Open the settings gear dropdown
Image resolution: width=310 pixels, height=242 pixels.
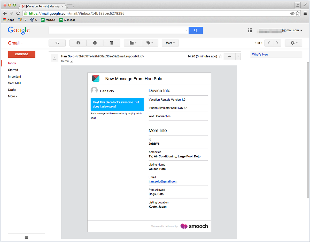[293, 43]
